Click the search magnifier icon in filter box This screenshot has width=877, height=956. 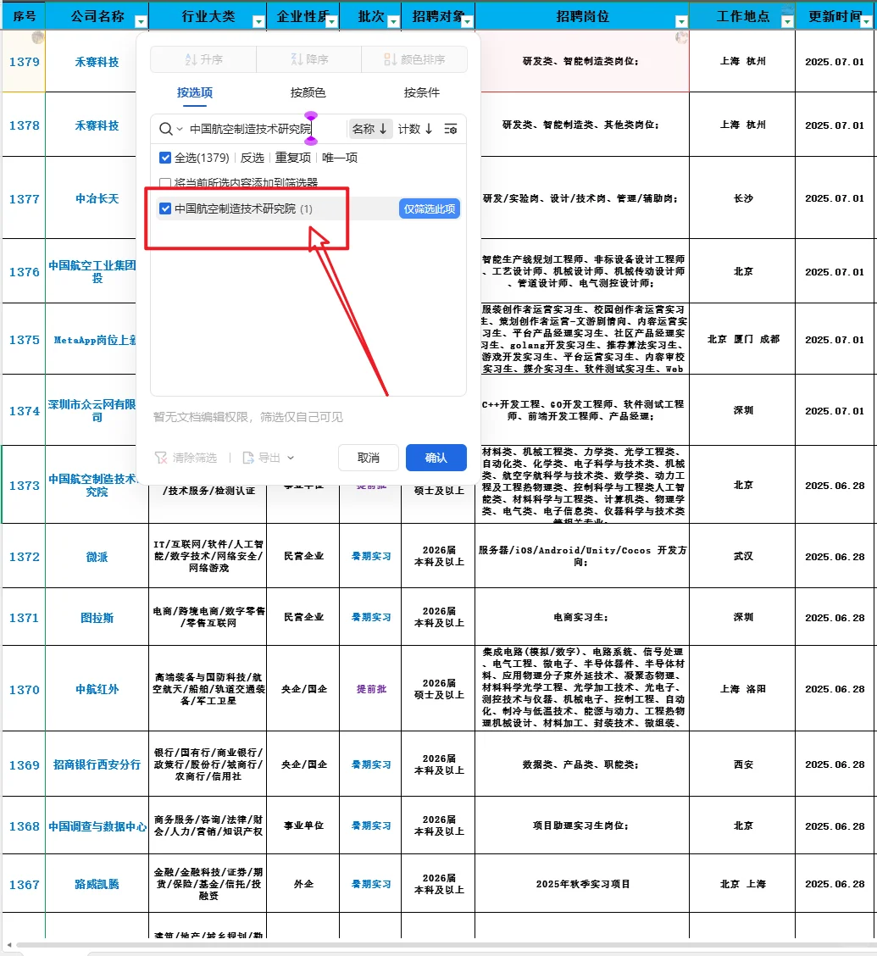point(165,129)
